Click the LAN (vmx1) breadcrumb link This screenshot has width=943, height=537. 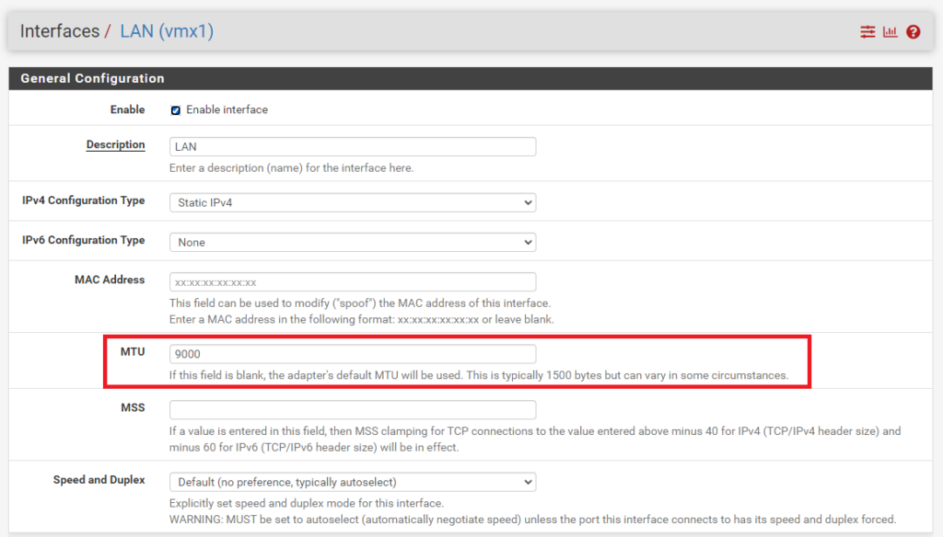point(167,31)
